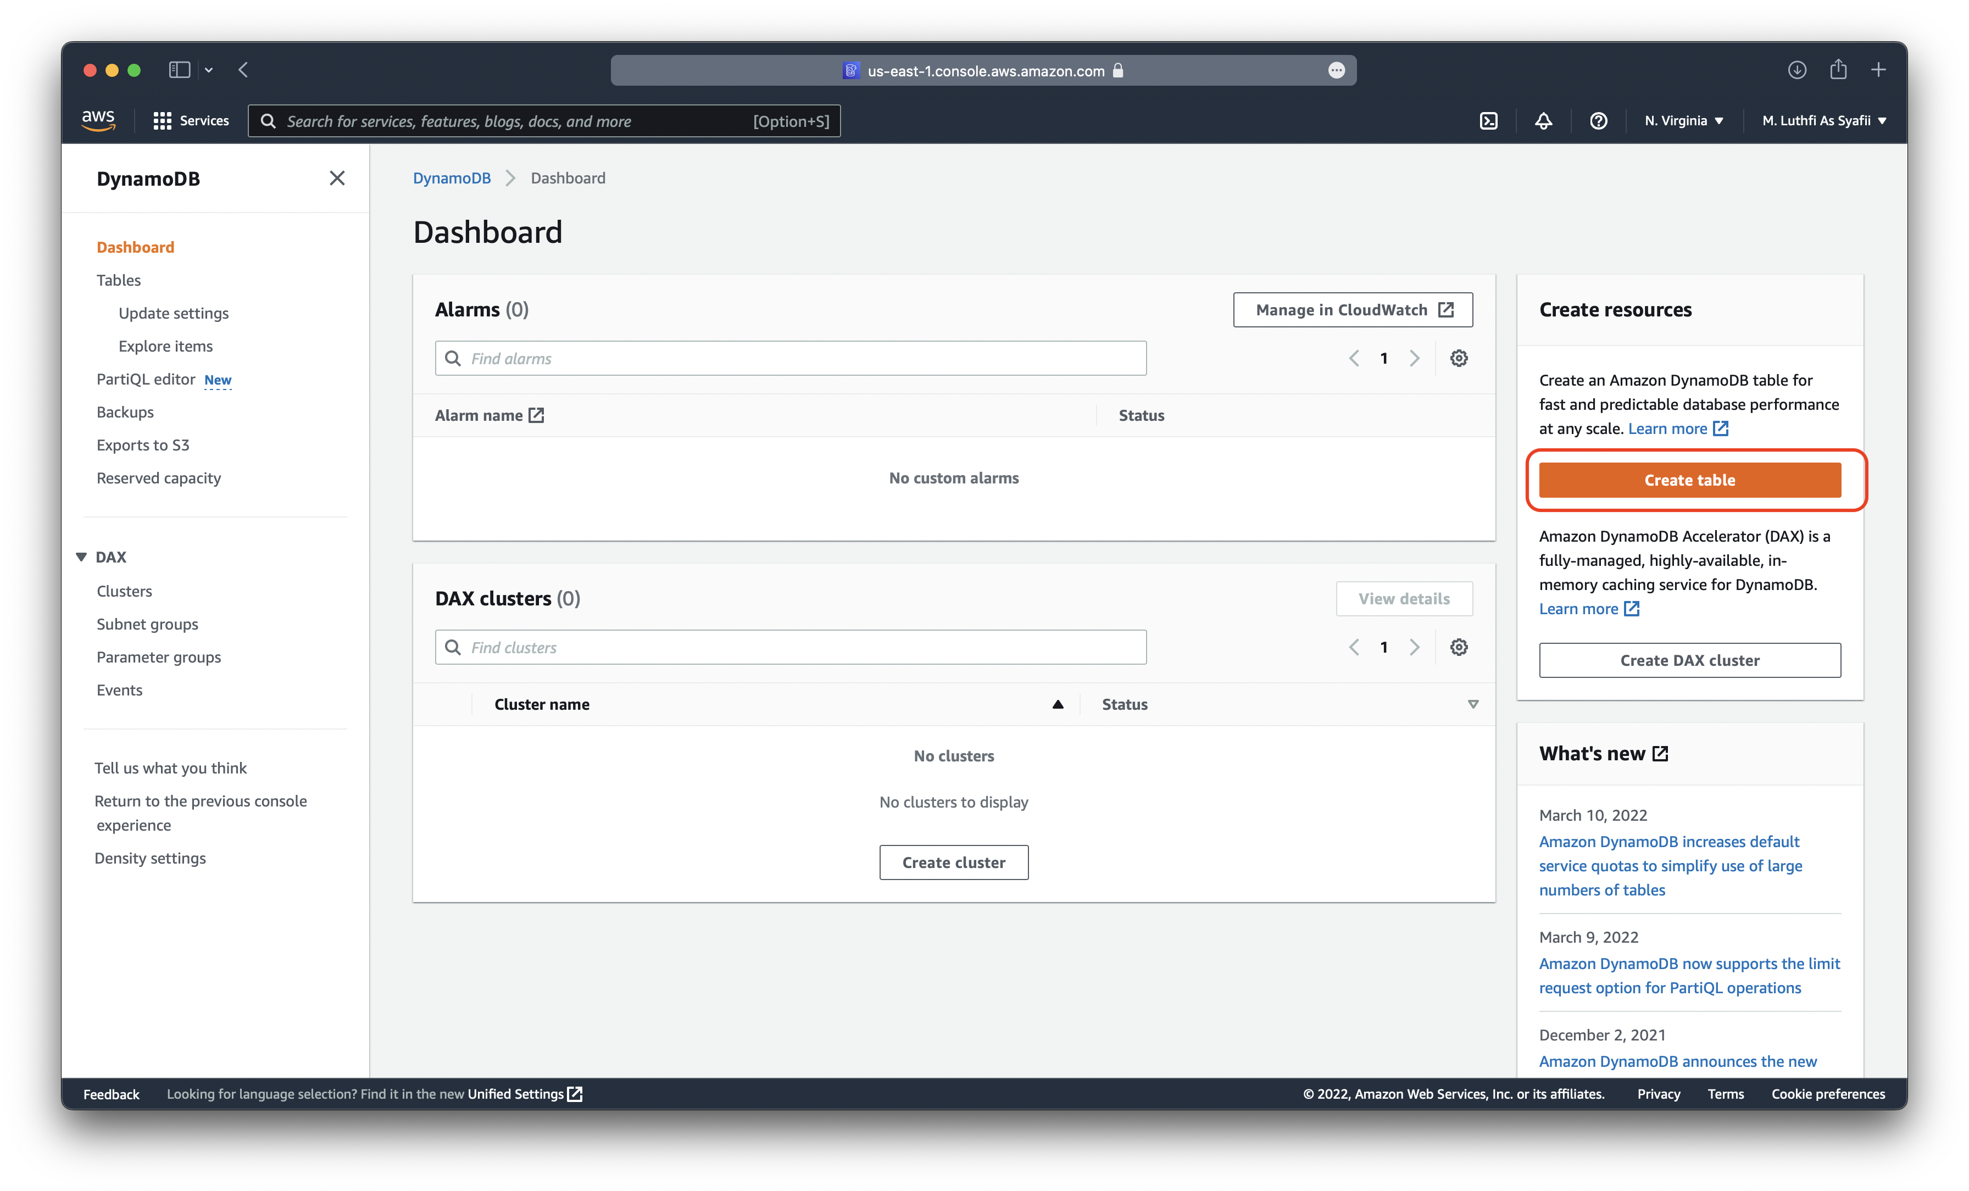Open a new Safari tab

(x=1878, y=70)
